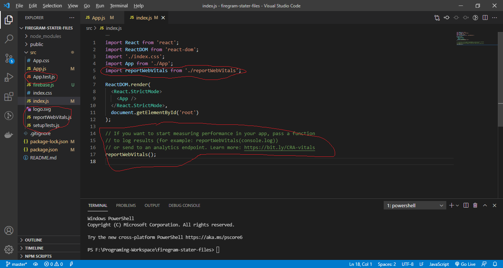The width and height of the screenshot is (503, 268).
Task: Change LF end of line sequence
Action: click(x=421, y=264)
